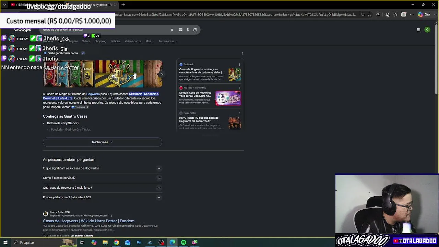Close the Harry Potter search tab
Viewport: 439px width, 247px height.
pos(115,5)
